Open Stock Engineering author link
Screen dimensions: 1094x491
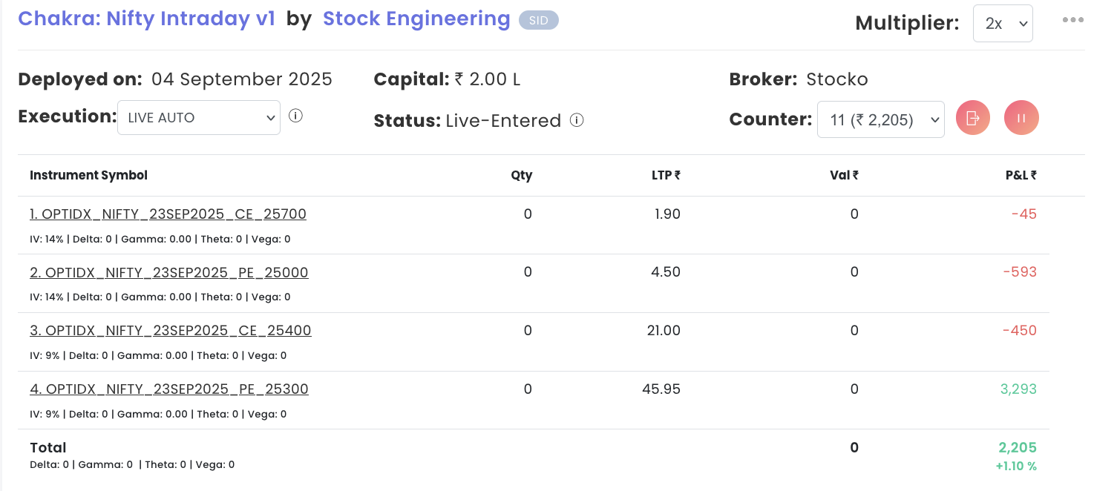pyautogui.click(x=416, y=19)
